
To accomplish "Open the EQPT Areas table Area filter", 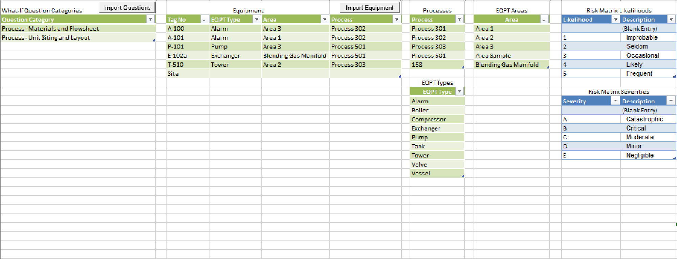I will click(x=544, y=20).
